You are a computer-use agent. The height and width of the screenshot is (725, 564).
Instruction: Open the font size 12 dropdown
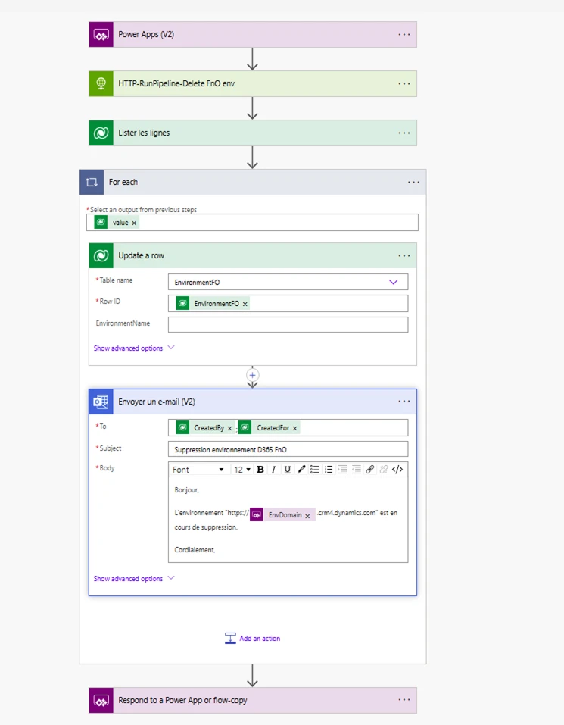pyautogui.click(x=242, y=470)
